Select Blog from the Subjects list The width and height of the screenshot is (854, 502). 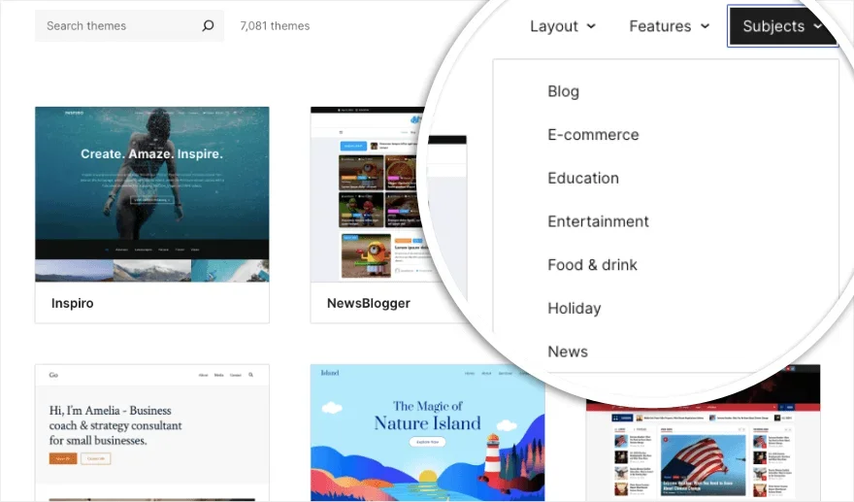563,91
